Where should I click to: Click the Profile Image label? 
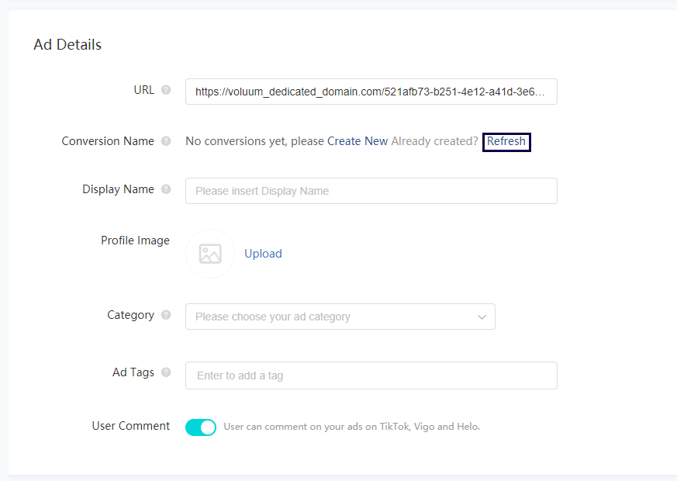click(x=135, y=240)
